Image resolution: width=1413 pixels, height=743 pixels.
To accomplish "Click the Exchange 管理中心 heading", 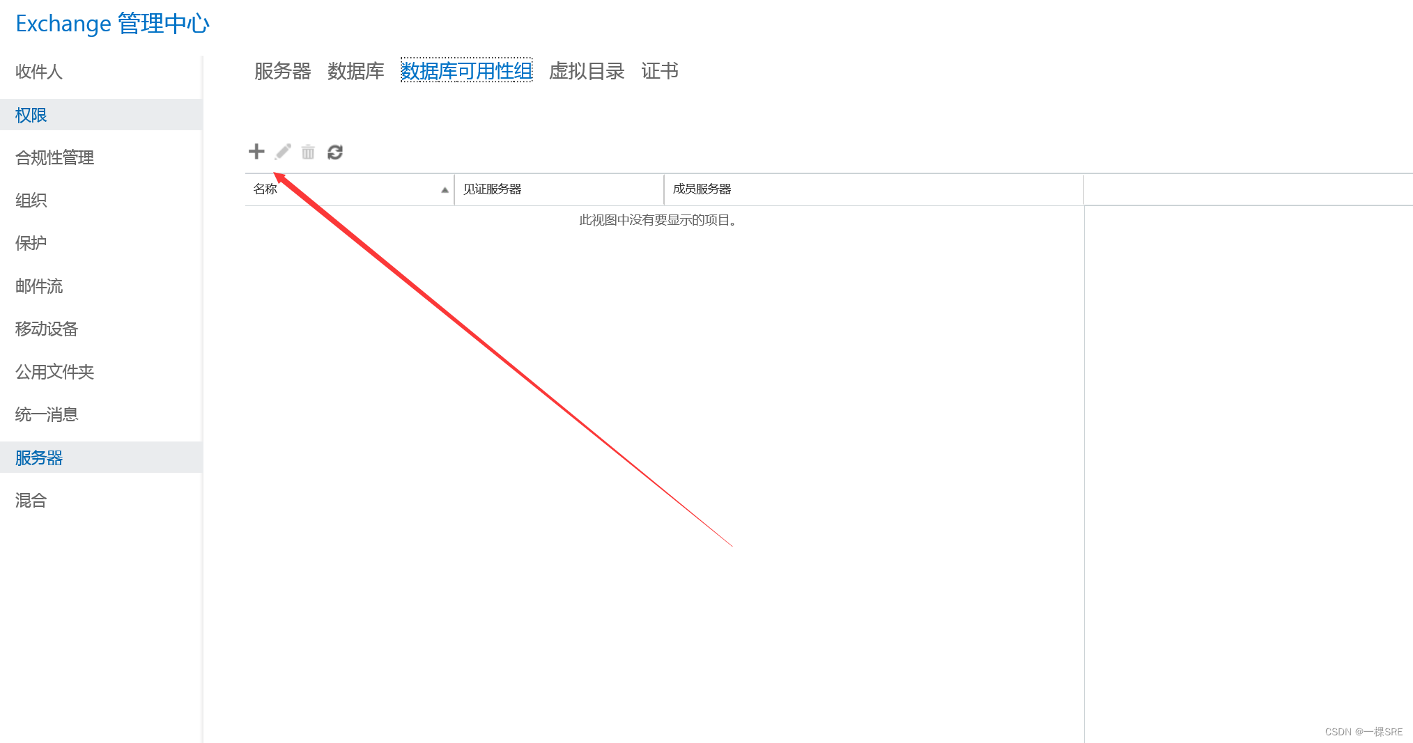I will pyautogui.click(x=112, y=23).
